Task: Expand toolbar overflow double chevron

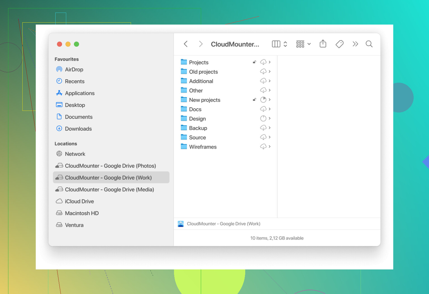Action: (355, 44)
